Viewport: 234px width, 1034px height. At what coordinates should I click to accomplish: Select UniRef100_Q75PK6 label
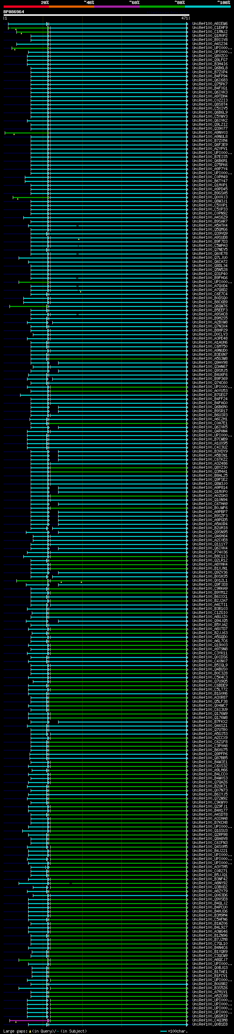[210, 165]
